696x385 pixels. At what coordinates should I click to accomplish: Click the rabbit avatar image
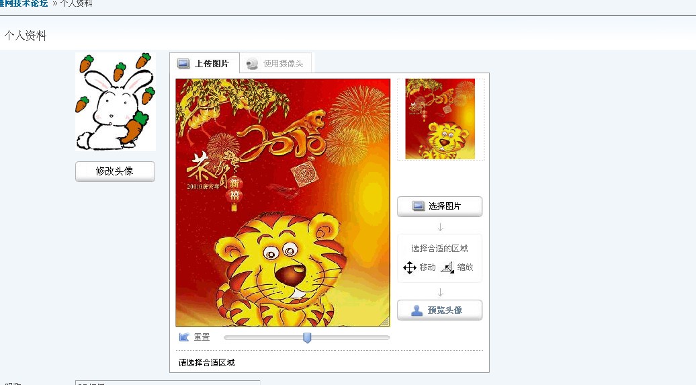116,101
